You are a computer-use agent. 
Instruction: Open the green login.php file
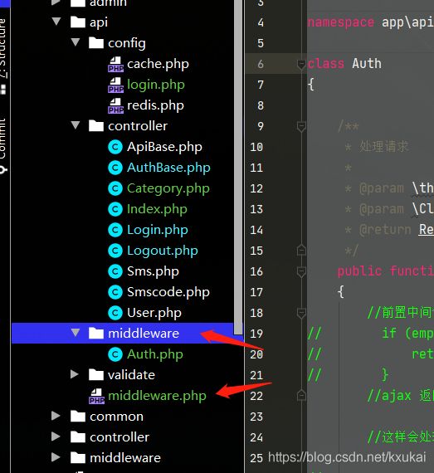pyautogui.click(x=156, y=85)
